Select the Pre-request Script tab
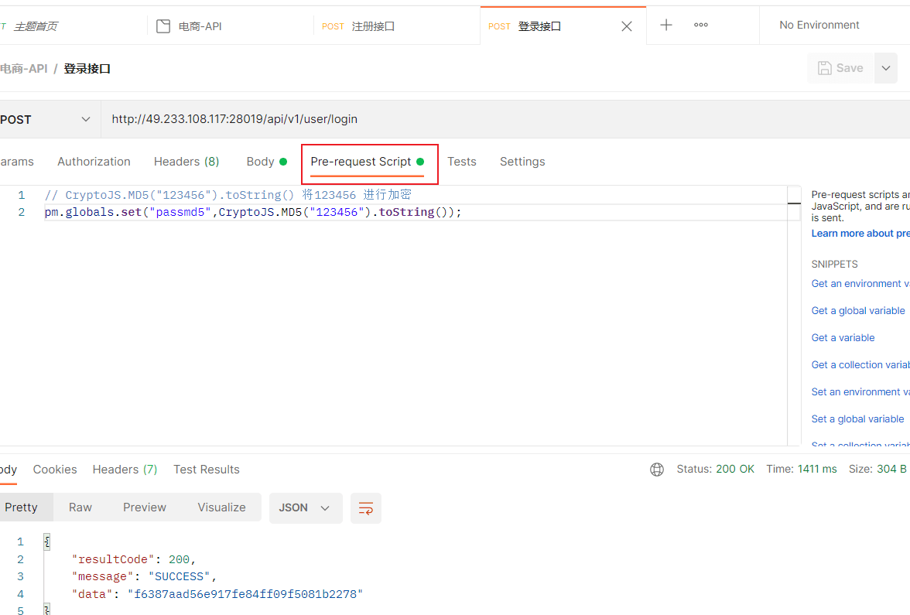Screen dimensions: 910x615 tap(368, 162)
